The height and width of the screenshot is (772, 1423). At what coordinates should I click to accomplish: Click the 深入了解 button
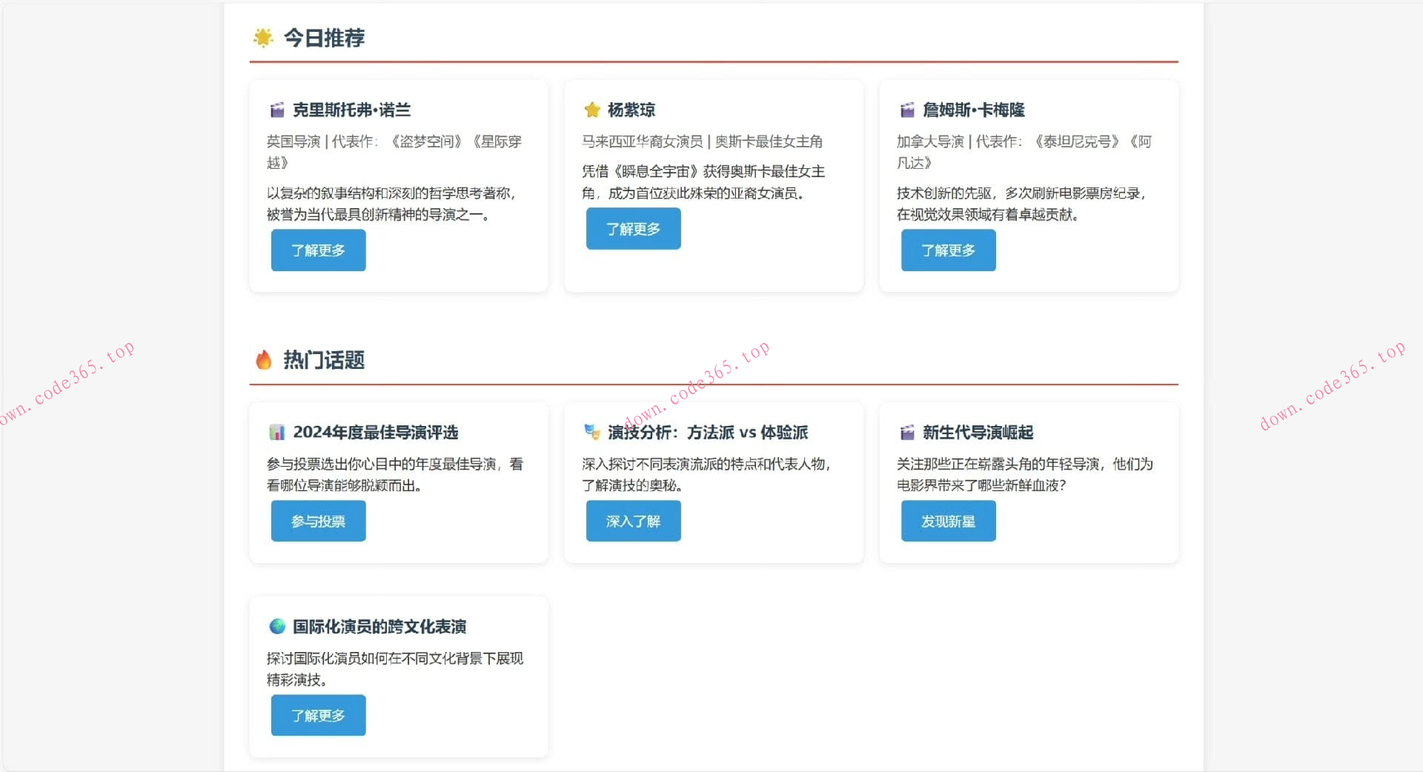pos(633,521)
